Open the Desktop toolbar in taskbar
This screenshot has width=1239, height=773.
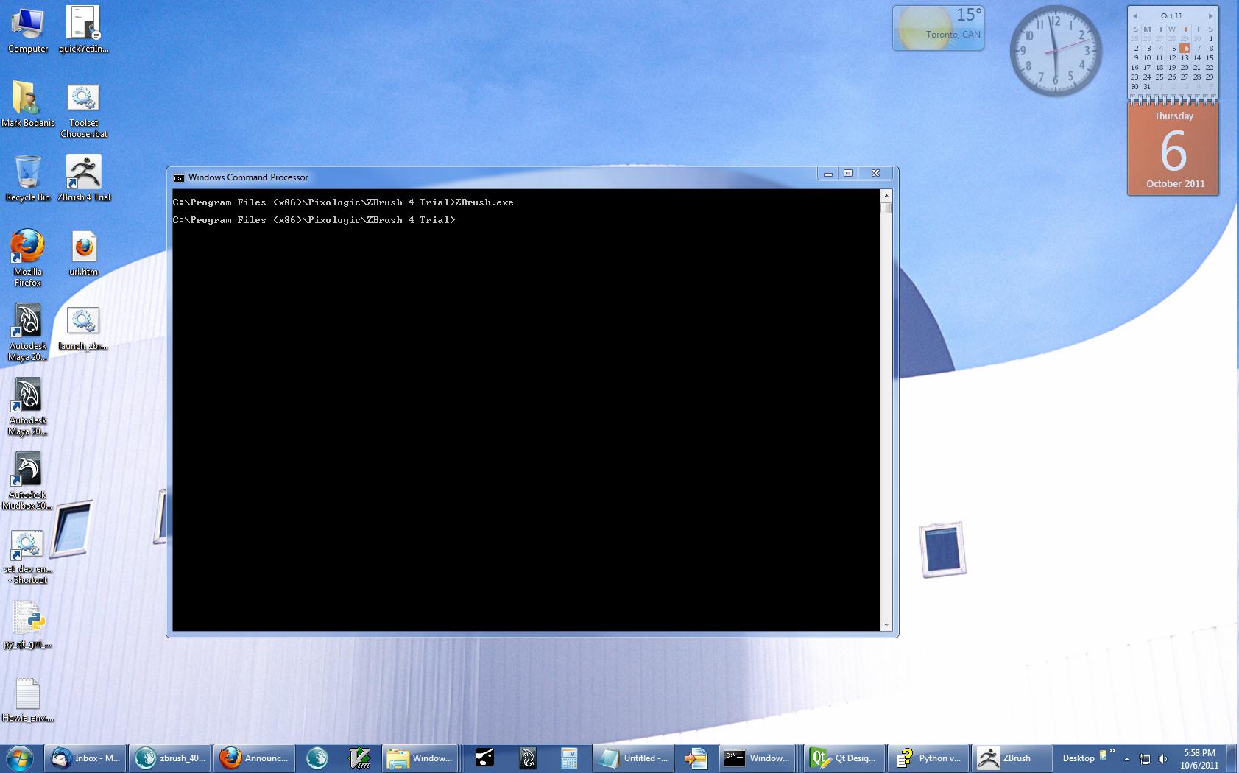point(1079,758)
